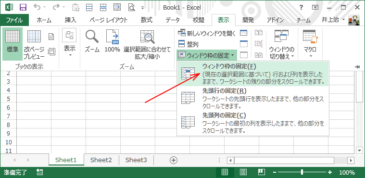Image resolution: width=365 pixels, height=178 pixels.
Task: Click the Split window icon
Action: [244, 33]
